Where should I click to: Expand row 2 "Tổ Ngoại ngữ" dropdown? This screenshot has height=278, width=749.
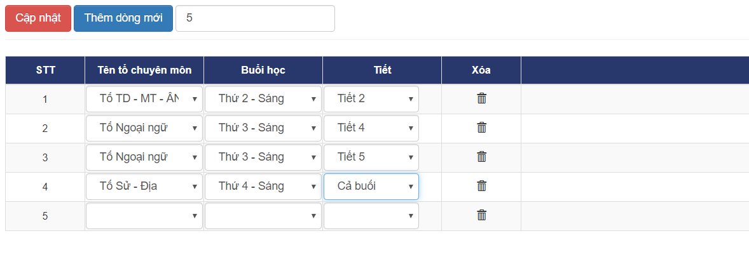(144, 128)
